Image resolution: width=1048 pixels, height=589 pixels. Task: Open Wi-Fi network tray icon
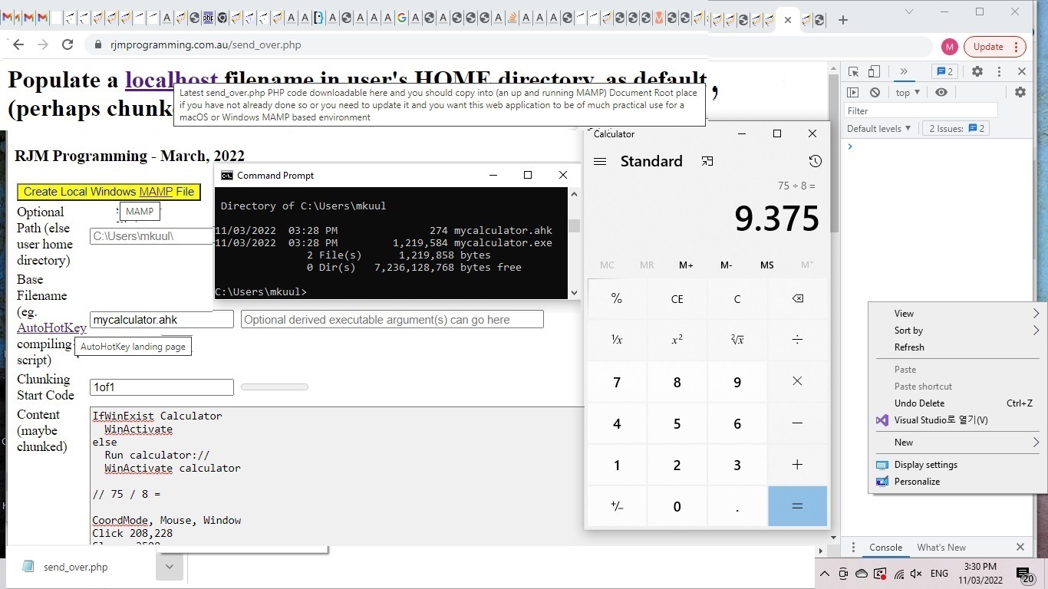(x=898, y=574)
